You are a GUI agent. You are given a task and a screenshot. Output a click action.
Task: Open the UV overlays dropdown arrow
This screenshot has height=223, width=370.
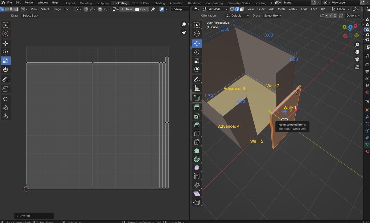coord(167,9)
